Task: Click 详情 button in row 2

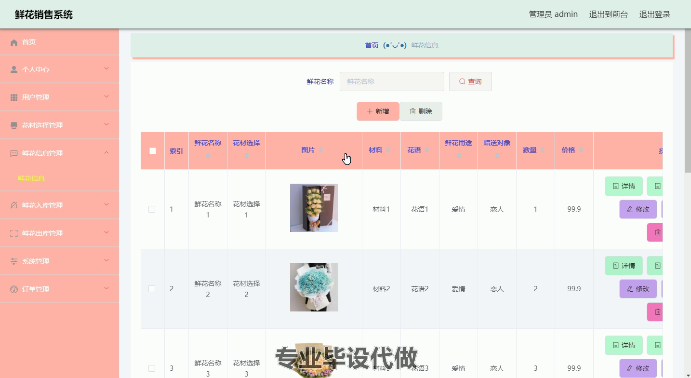Action: pos(624,266)
